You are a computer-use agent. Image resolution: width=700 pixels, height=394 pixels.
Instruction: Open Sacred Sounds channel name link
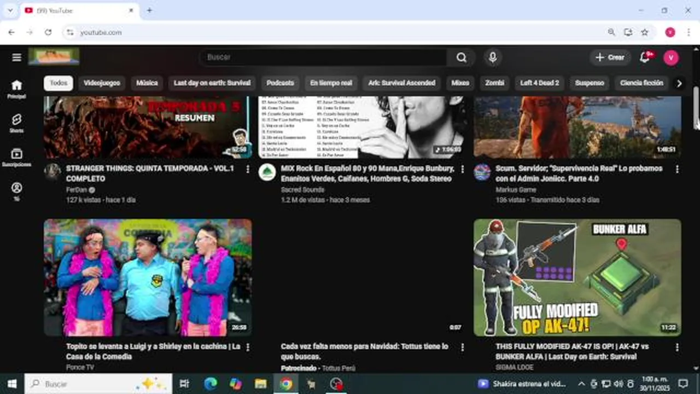(302, 190)
